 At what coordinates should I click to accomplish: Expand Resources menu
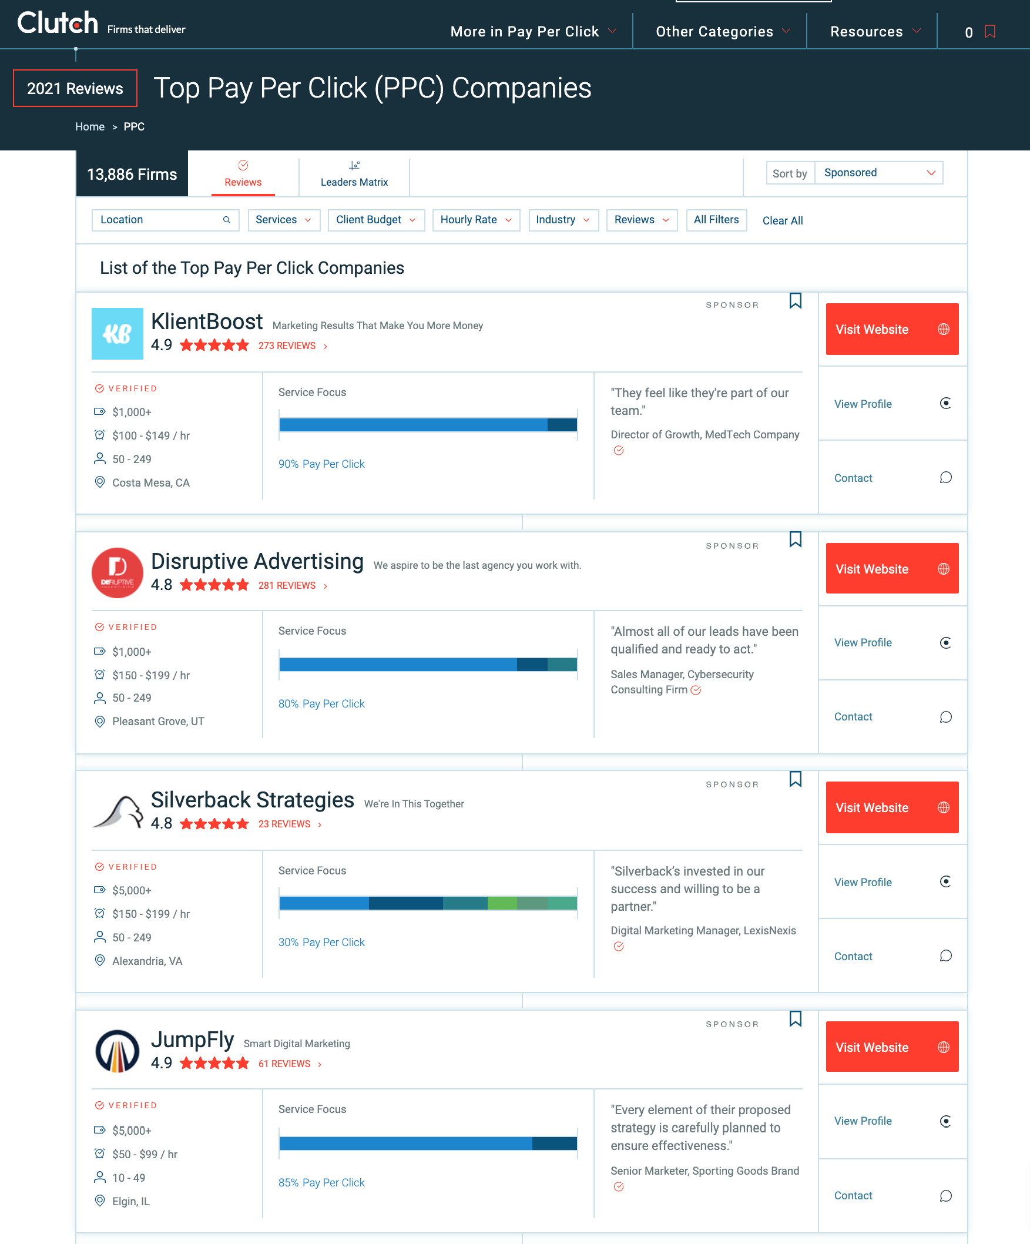(x=875, y=31)
